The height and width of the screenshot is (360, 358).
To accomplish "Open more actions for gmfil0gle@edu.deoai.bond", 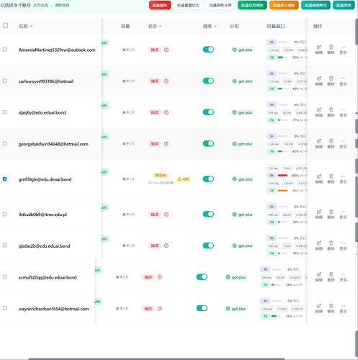I will click(x=343, y=179).
